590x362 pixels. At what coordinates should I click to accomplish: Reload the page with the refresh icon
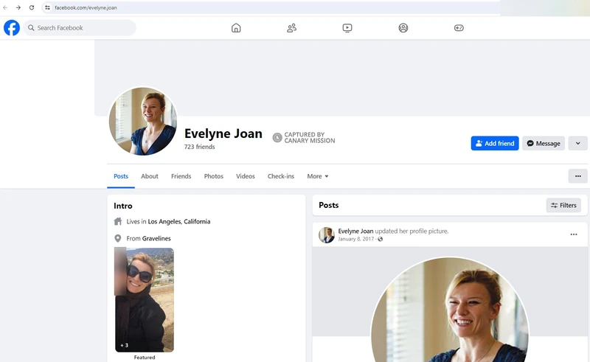pyautogui.click(x=32, y=7)
